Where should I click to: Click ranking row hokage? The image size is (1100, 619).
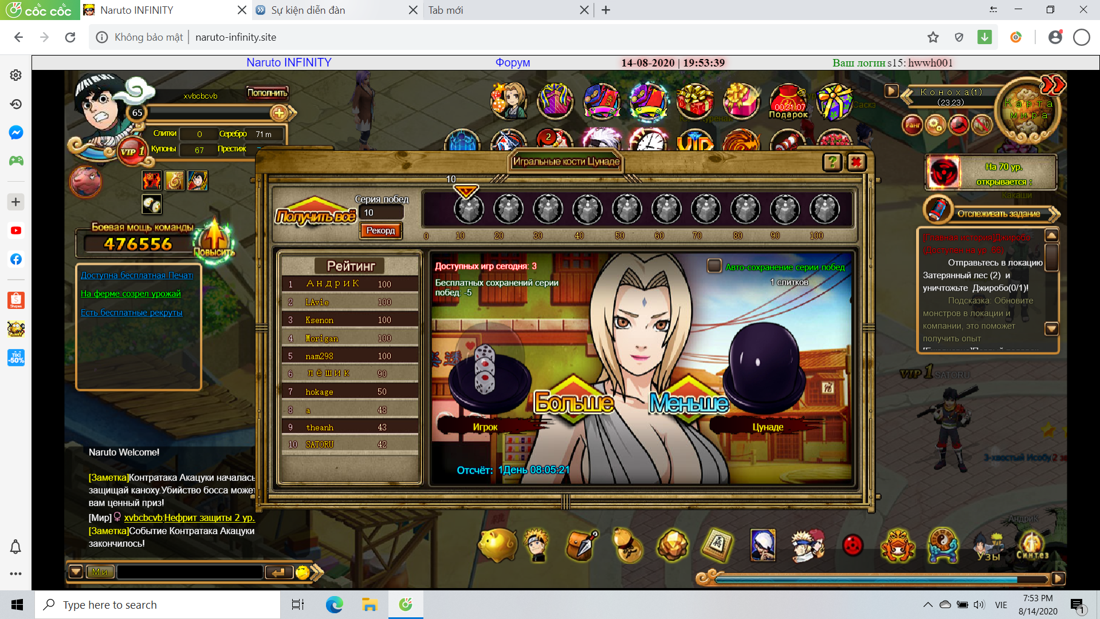coord(349,392)
